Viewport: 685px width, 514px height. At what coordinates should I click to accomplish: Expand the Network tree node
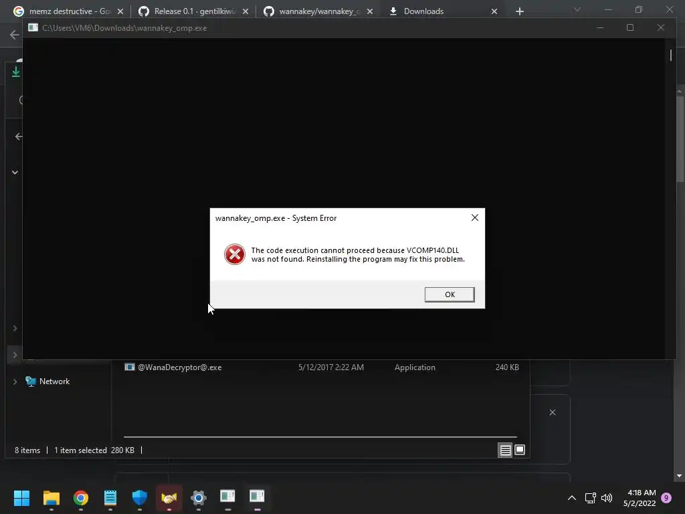click(x=15, y=381)
